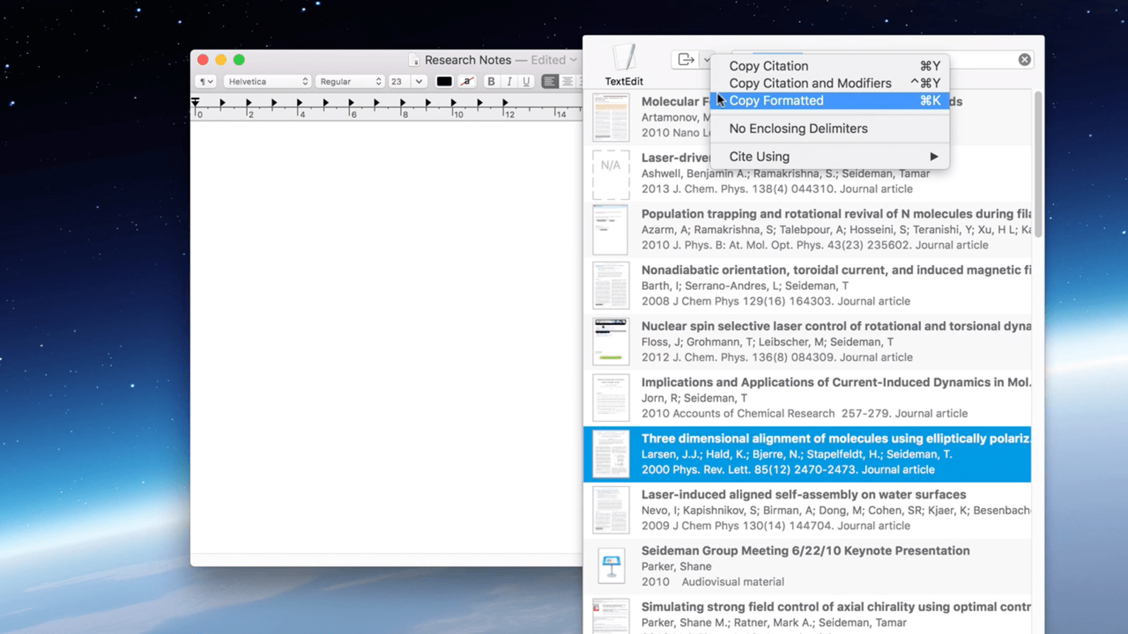The width and height of the screenshot is (1128, 634).
Task: Enable left text alignment
Action: tap(549, 81)
